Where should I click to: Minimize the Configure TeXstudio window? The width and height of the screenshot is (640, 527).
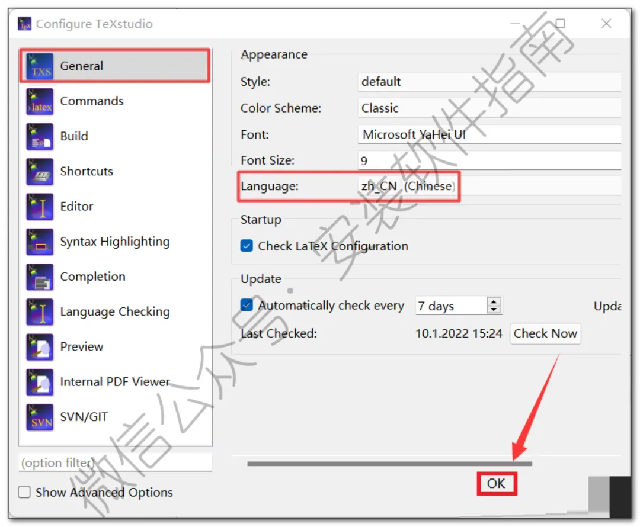tap(515, 24)
